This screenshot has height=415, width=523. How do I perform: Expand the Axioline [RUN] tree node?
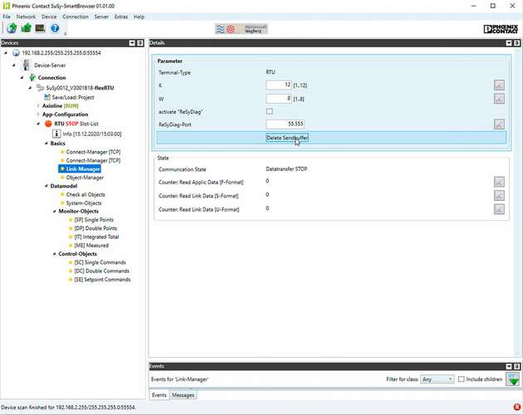tap(38, 106)
